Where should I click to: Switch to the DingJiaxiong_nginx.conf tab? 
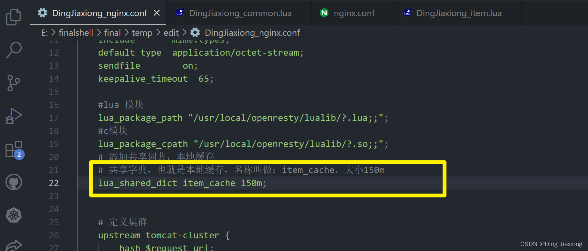click(x=98, y=13)
